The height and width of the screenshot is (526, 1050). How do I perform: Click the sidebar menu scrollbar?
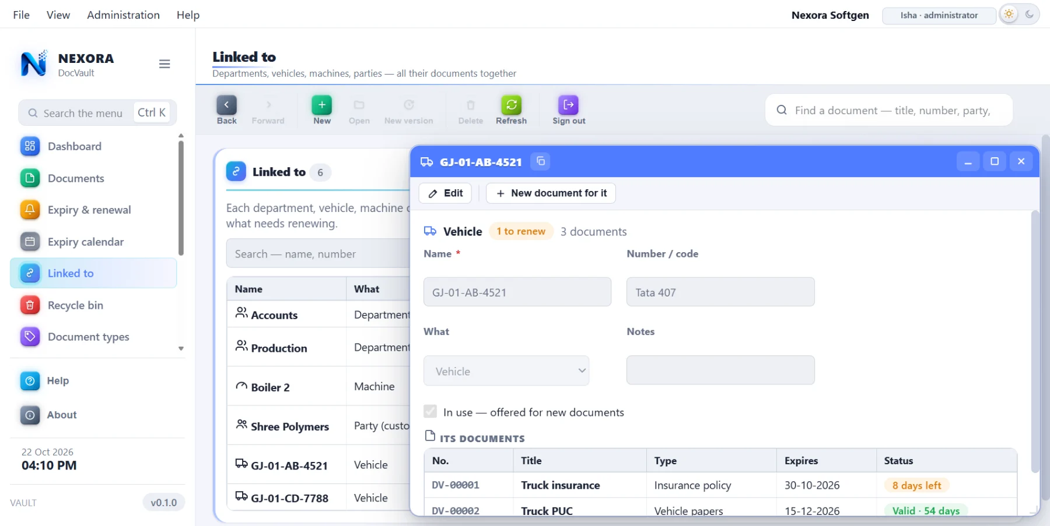pyautogui.click(x=181, y=197)
